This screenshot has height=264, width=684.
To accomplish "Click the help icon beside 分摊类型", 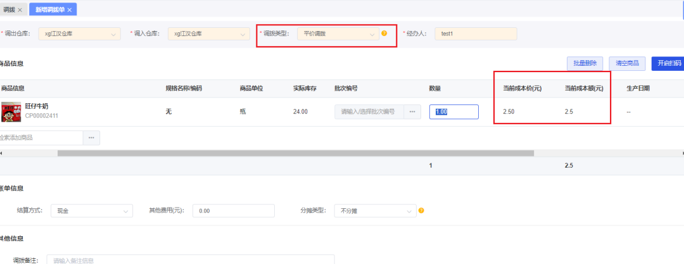I will pos(421,211).
